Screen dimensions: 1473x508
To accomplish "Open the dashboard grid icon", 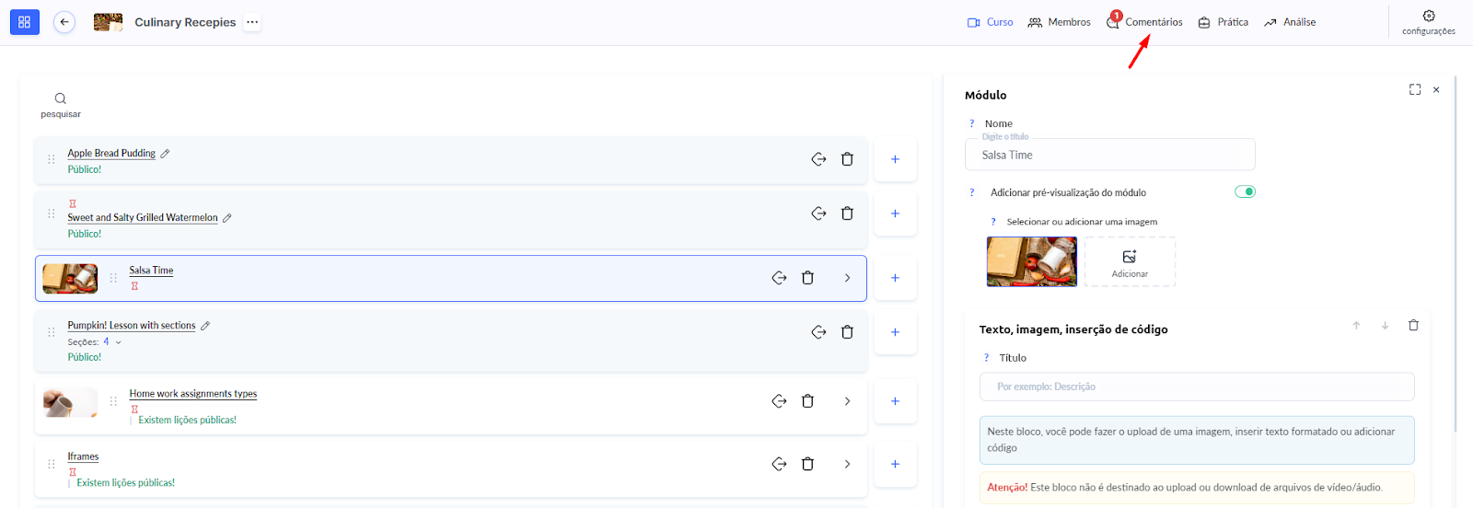I will tap(25, 22).
